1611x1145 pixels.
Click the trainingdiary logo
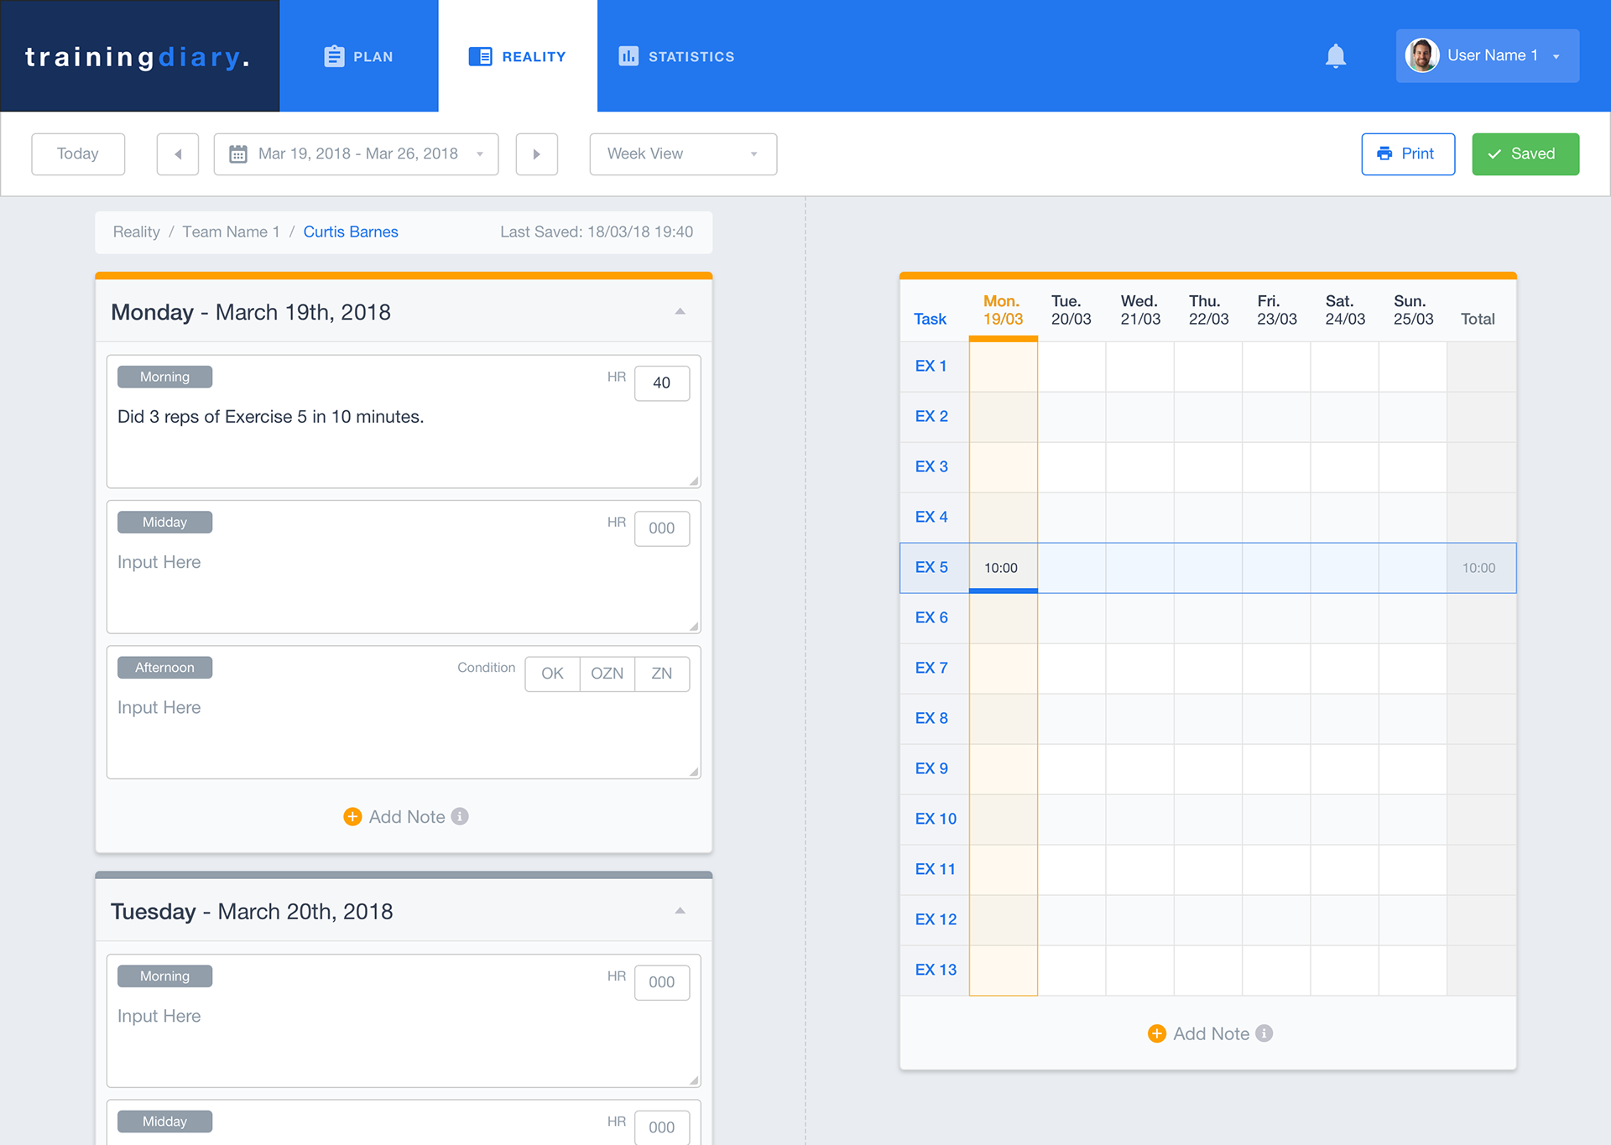click(138, 56)
